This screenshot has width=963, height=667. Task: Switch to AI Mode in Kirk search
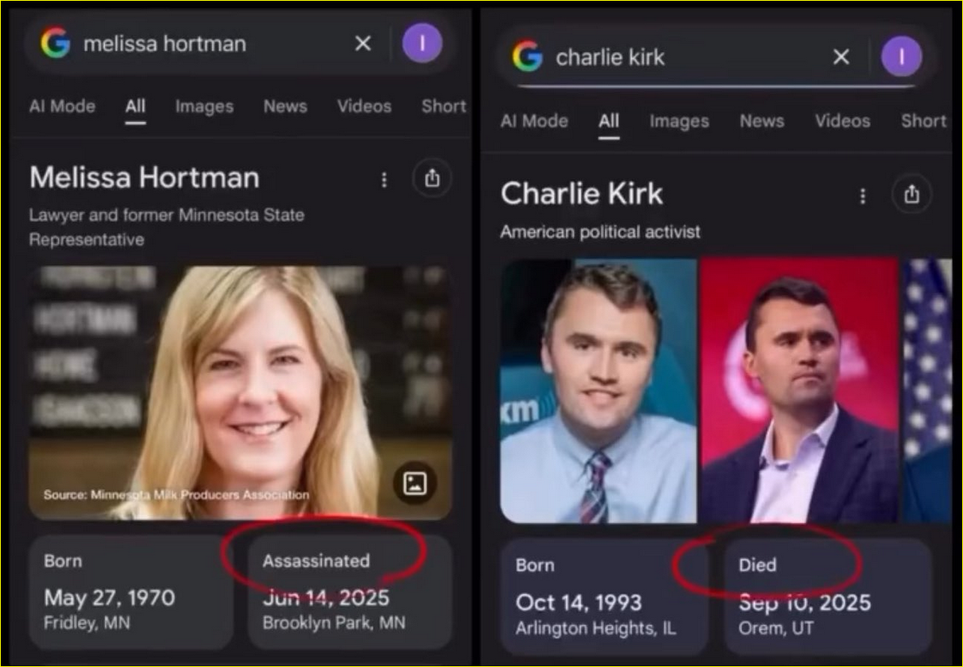[x=534, y=121]
